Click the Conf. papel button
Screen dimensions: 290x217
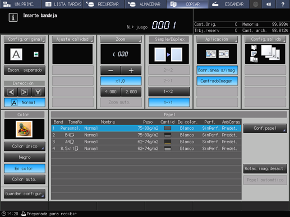[x=265, y=128]
